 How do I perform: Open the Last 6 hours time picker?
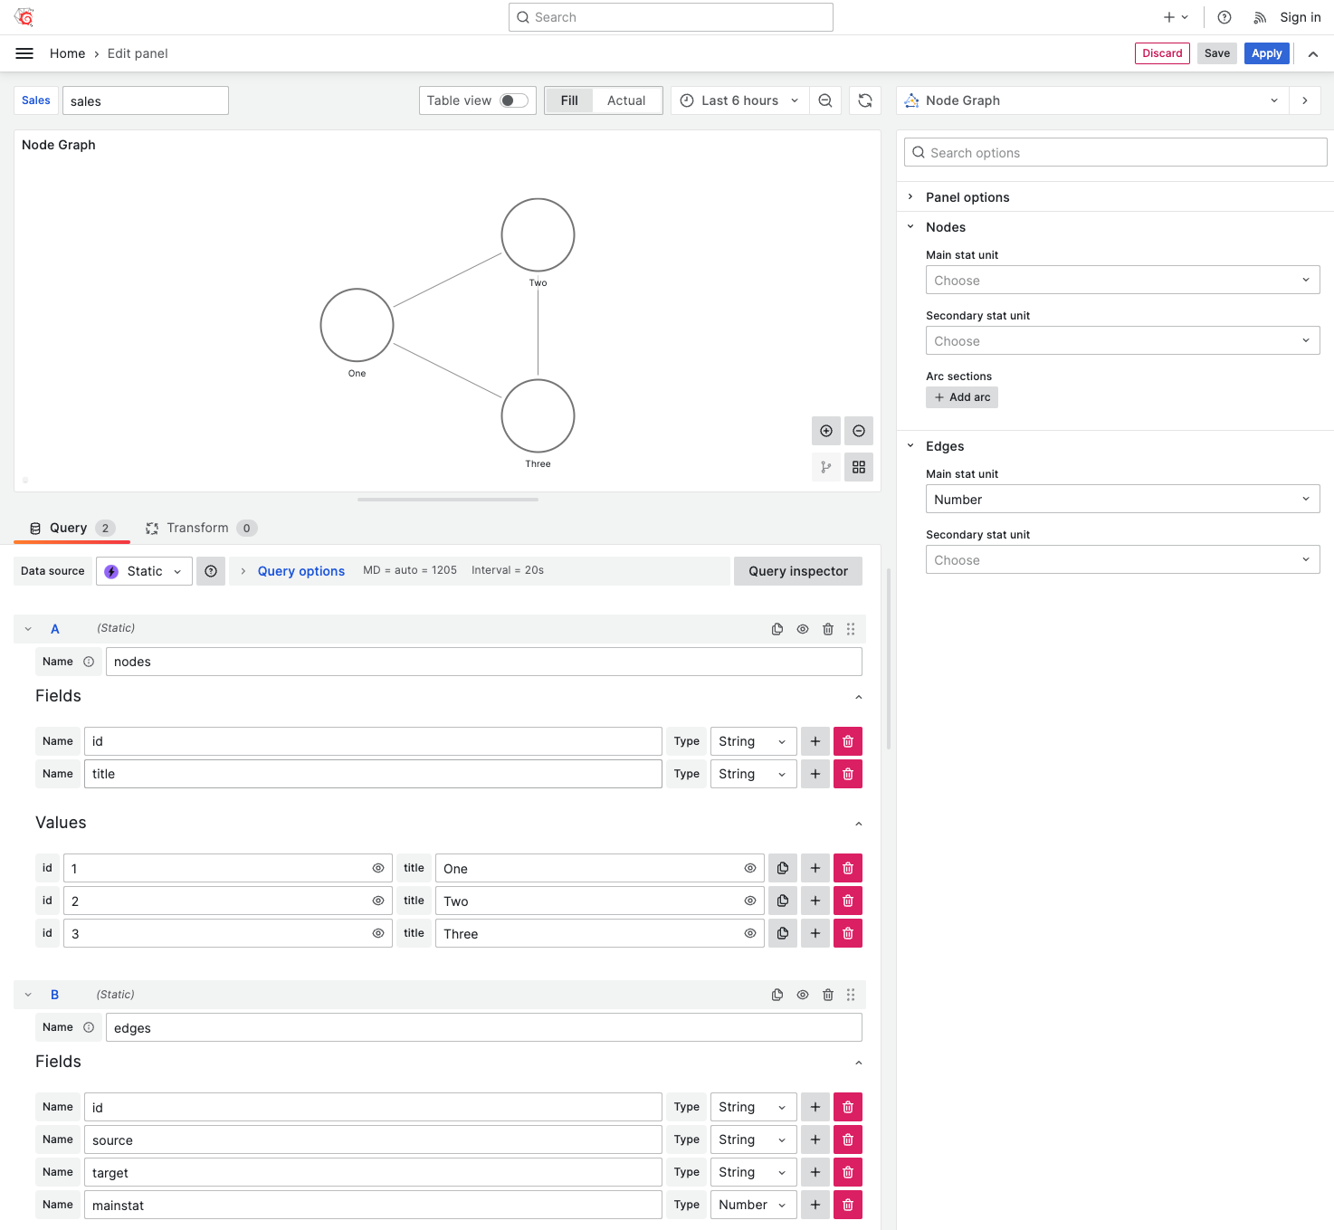pyautogui.click(x=738, y=100)
